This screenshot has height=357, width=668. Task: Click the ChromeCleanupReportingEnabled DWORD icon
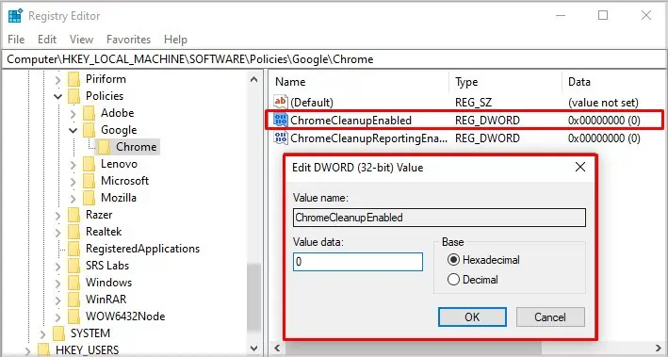281,138
